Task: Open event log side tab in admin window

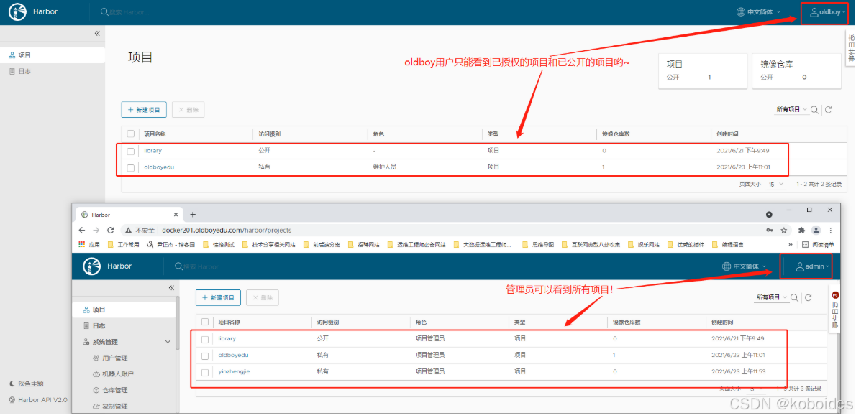Action: (834, 308)
